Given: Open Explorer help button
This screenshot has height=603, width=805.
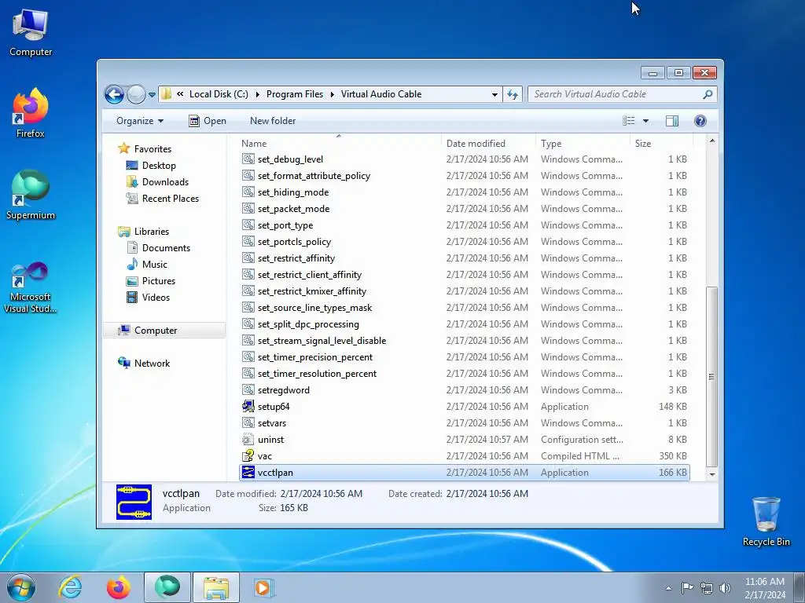Looking at the screenshot, I should (700, 121).
